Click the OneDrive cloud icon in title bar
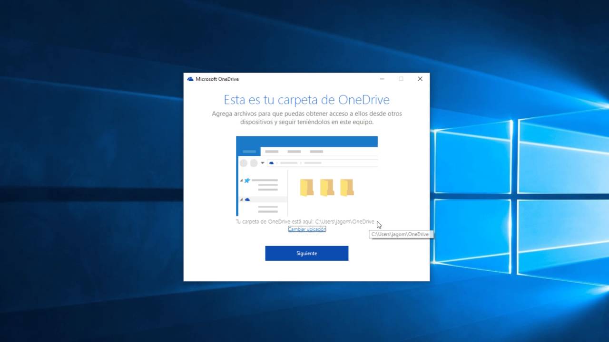The width and height of the screenshot is (609, 342). [190, 79]
